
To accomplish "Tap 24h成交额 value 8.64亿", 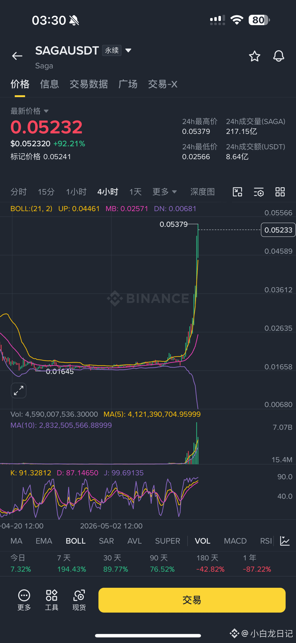I will coord(237,157).
